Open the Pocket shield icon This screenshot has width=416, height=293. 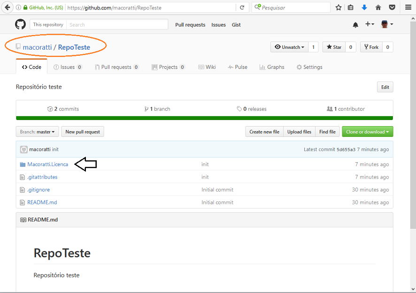(392, 8)
